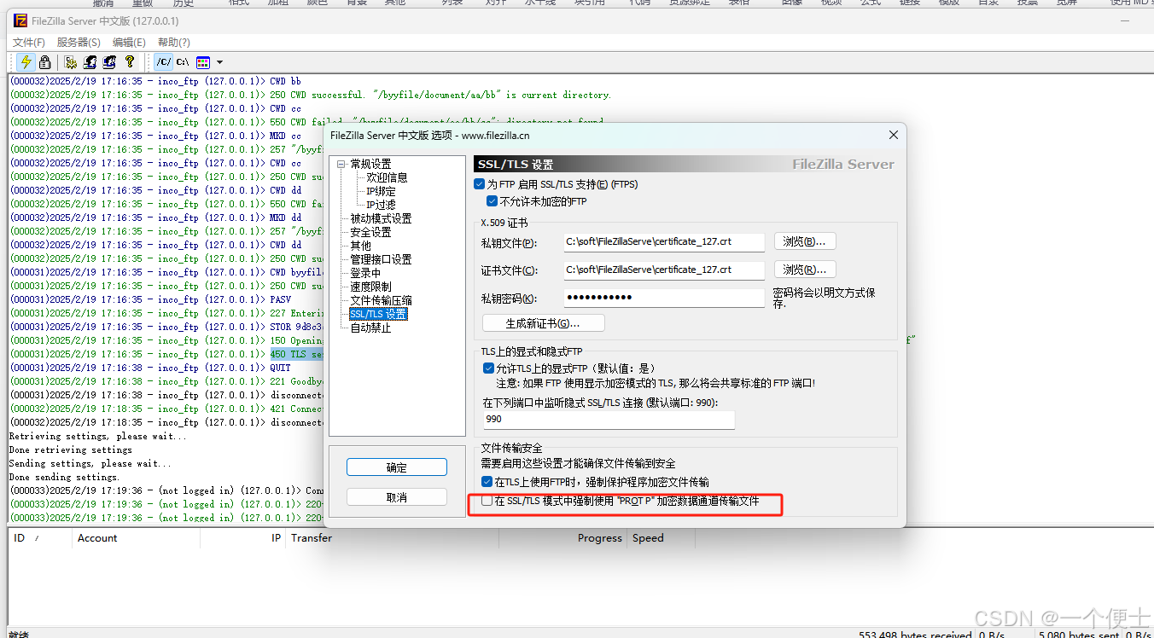Image resolution: width=1154 pixels, height=638 pixels.
Task: Click 'Retrieving settings, please wait...' log line
Action: (x=97, y=436)
